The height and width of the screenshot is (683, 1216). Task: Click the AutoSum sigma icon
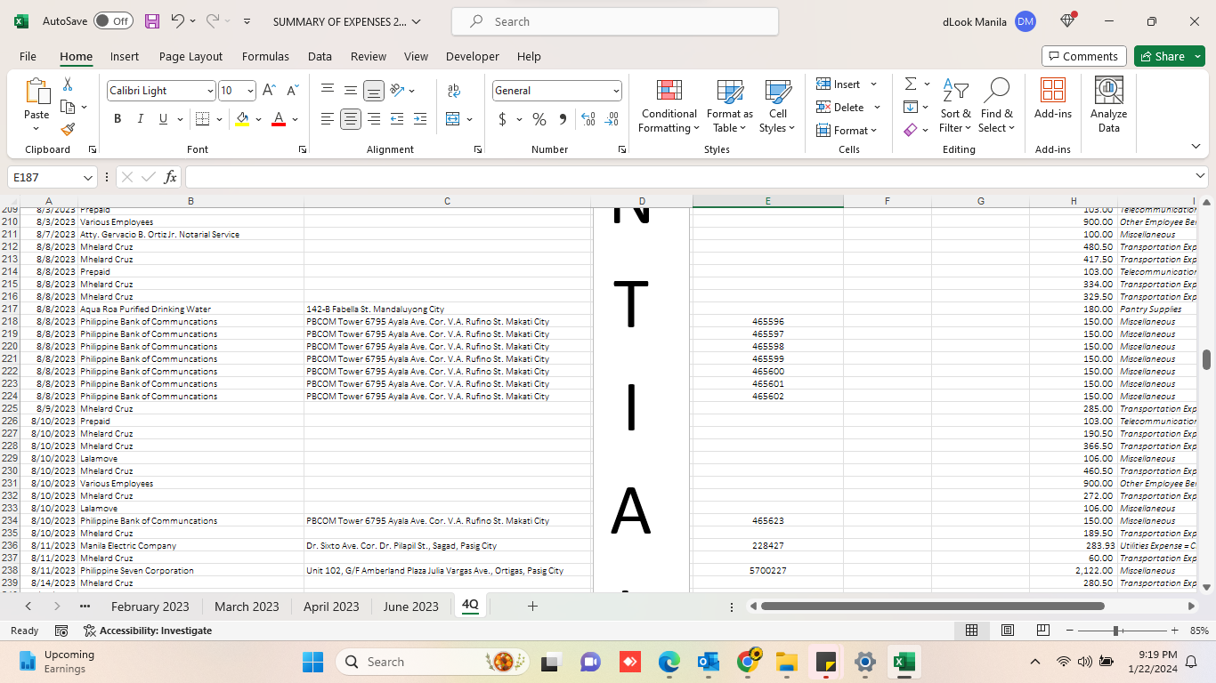(911, 84)
